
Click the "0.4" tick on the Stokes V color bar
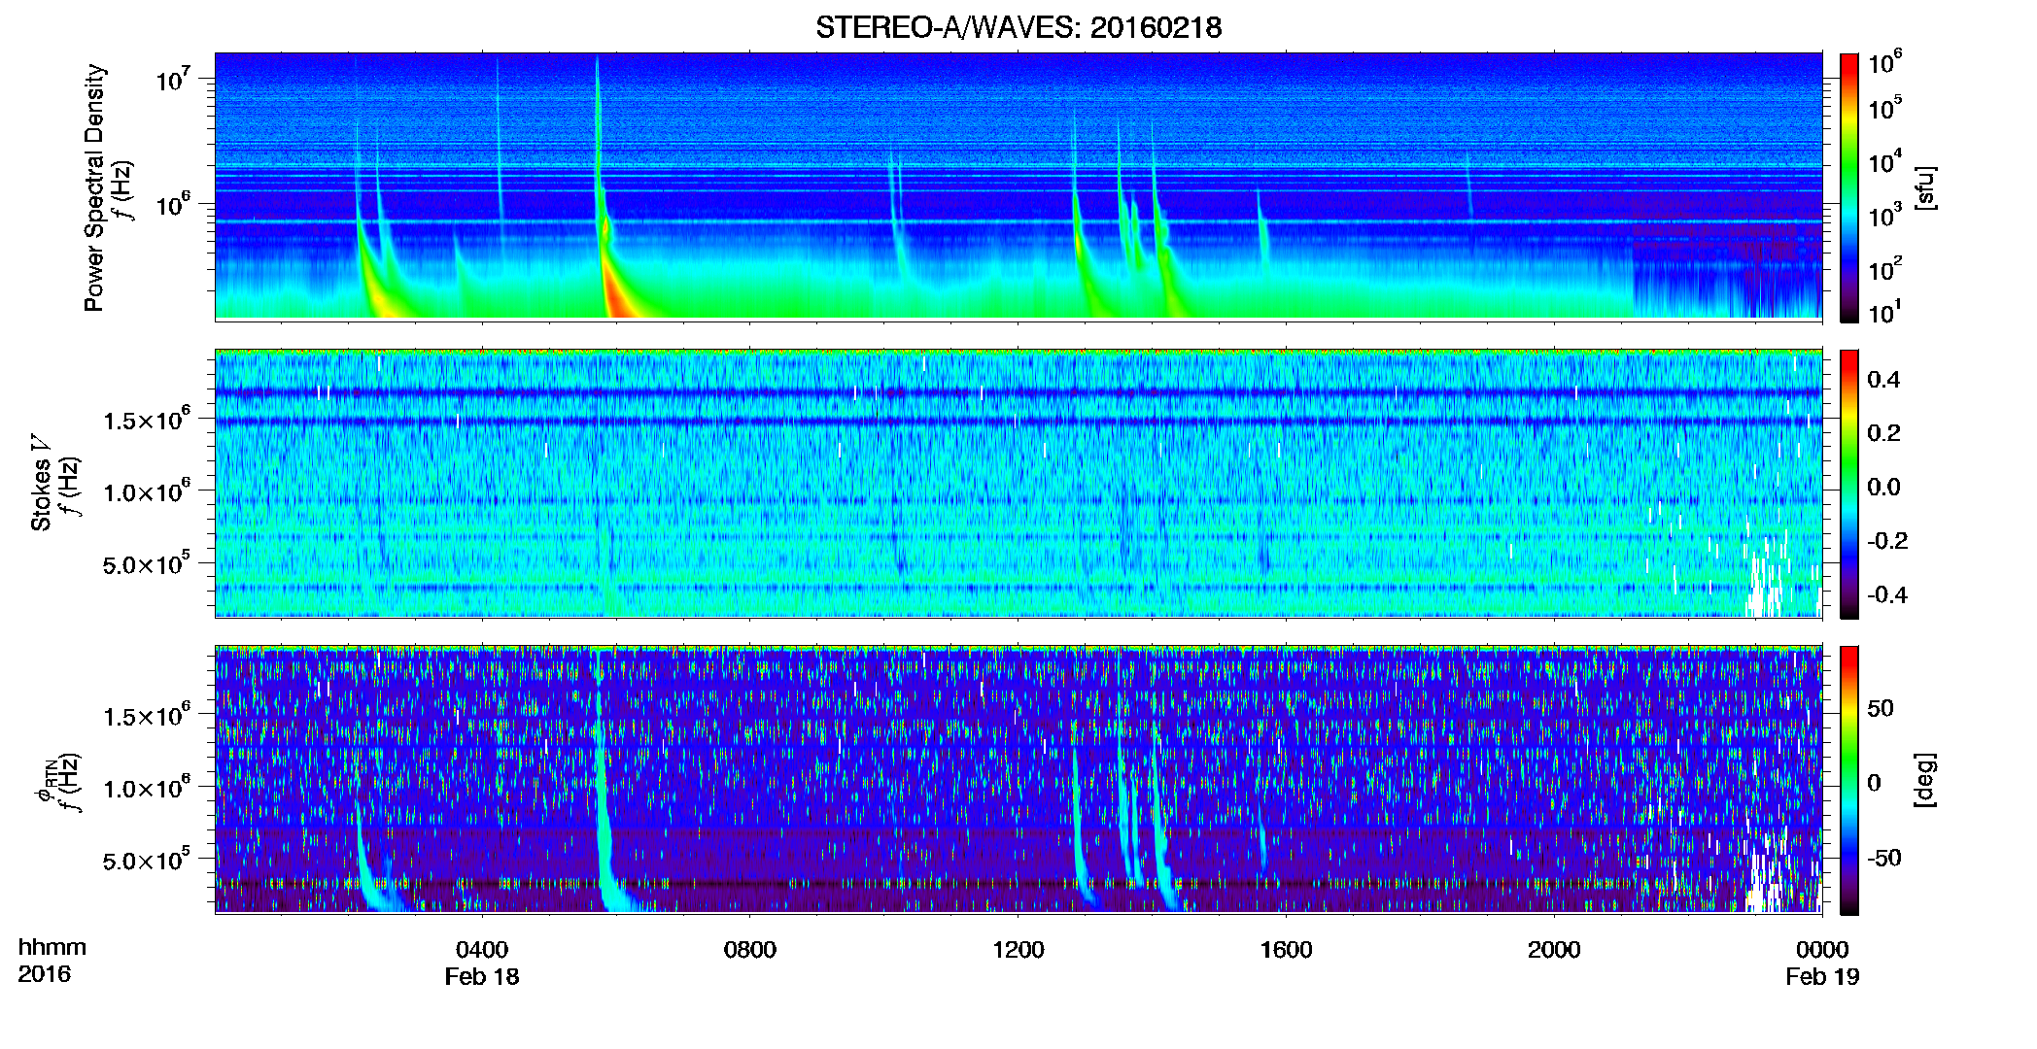[x=1883, y=379]
